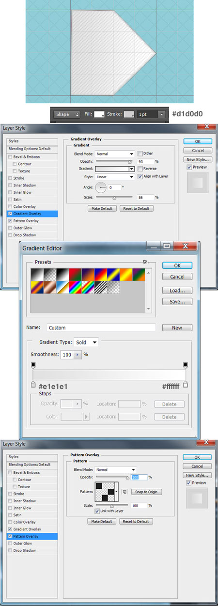Pick the Spectrum rainbow gradient preset

click(75, 287)
